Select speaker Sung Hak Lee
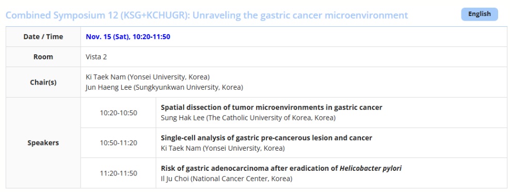Viewport: 510px width, 192px height. (248, 118)
